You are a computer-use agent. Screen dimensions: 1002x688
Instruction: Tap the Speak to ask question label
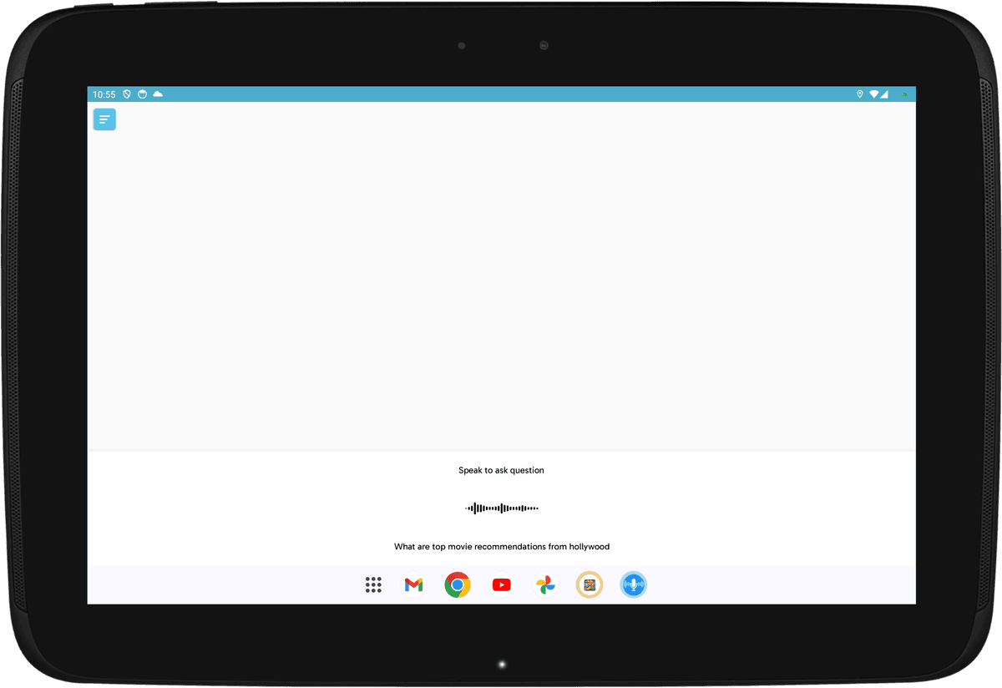501,469
